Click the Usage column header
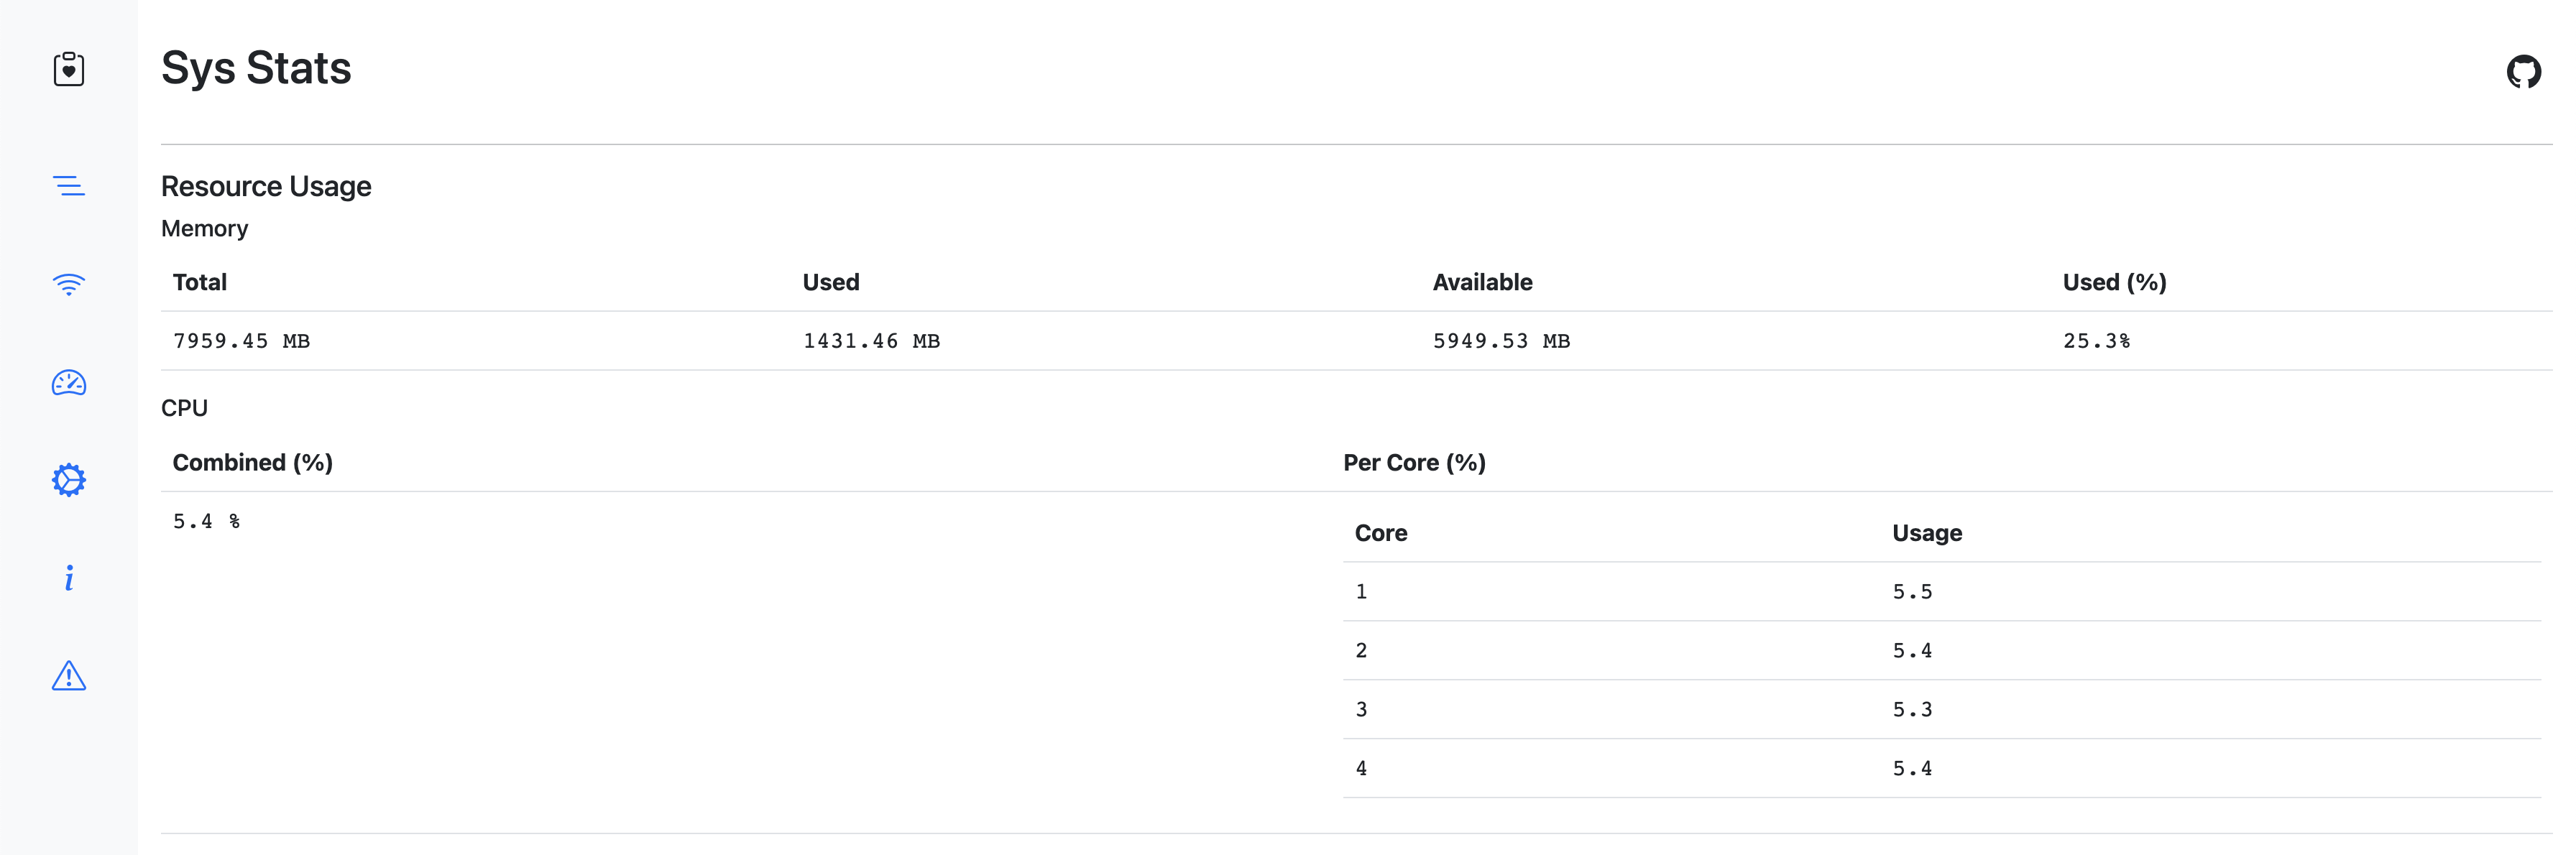 point(1926,534)
